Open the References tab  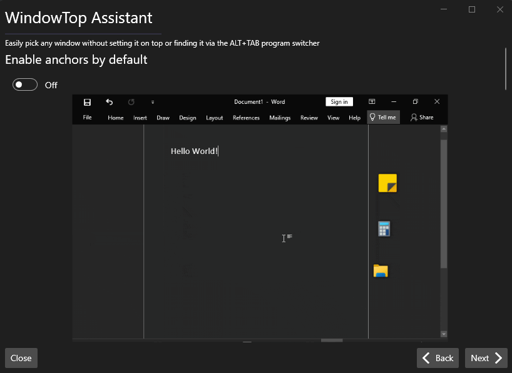(246, 118)
